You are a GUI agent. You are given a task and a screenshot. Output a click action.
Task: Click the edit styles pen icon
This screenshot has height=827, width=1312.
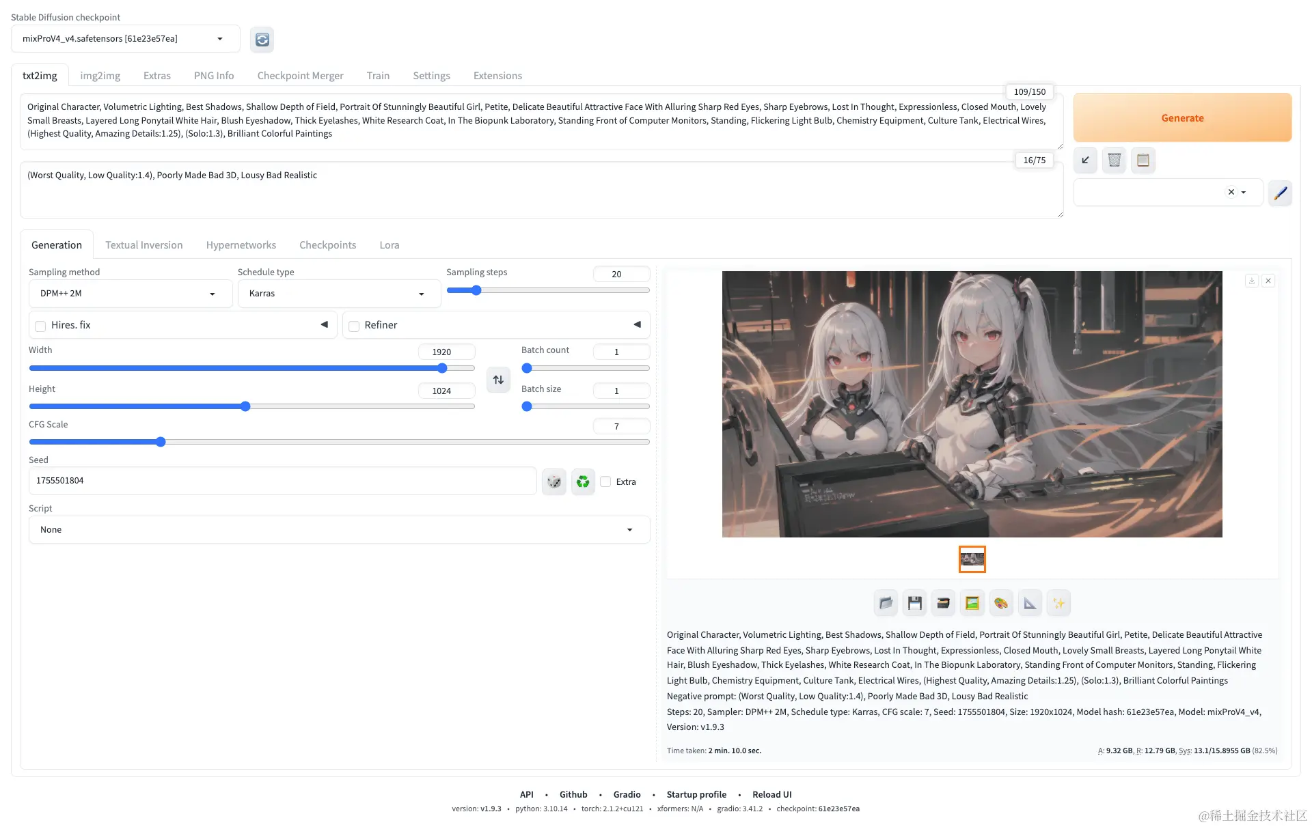(x=1280, y=193)
